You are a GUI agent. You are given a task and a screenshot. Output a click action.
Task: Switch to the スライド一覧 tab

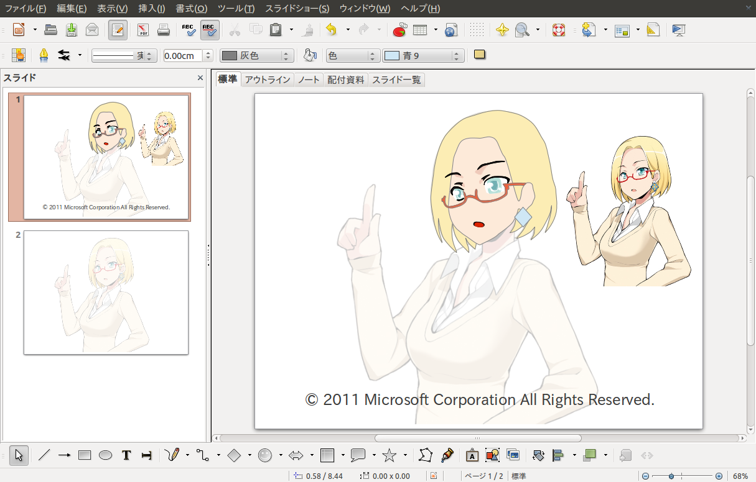click(396, 80)
